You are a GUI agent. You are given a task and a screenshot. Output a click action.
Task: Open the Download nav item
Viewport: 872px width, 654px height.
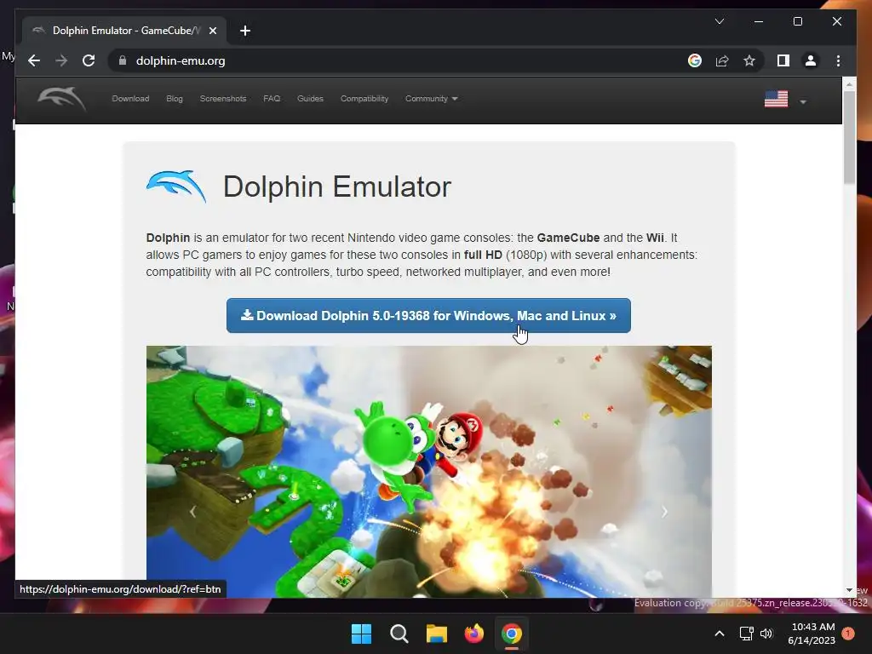[x=130, y=99]
